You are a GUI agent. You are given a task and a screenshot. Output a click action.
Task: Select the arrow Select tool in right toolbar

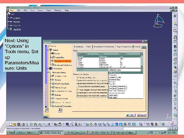click(175, 23)
